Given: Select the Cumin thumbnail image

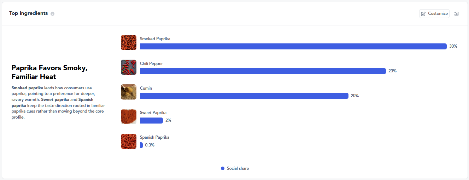Looking at the screenshot, I should point(129,92).
